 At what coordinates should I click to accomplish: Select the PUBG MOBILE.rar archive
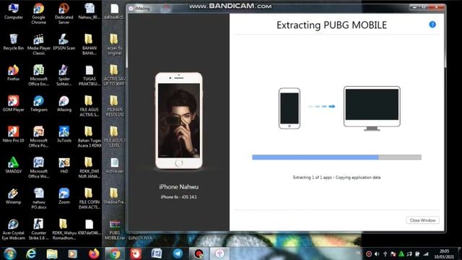point(115,230)
